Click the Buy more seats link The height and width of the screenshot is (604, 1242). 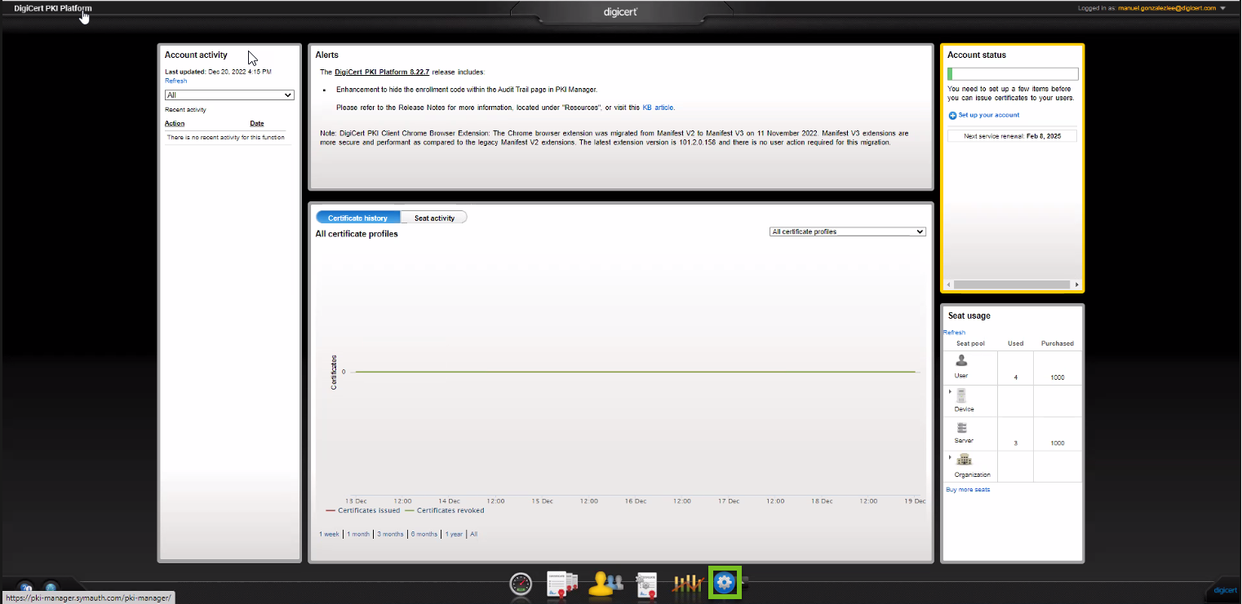coord(968,490)
